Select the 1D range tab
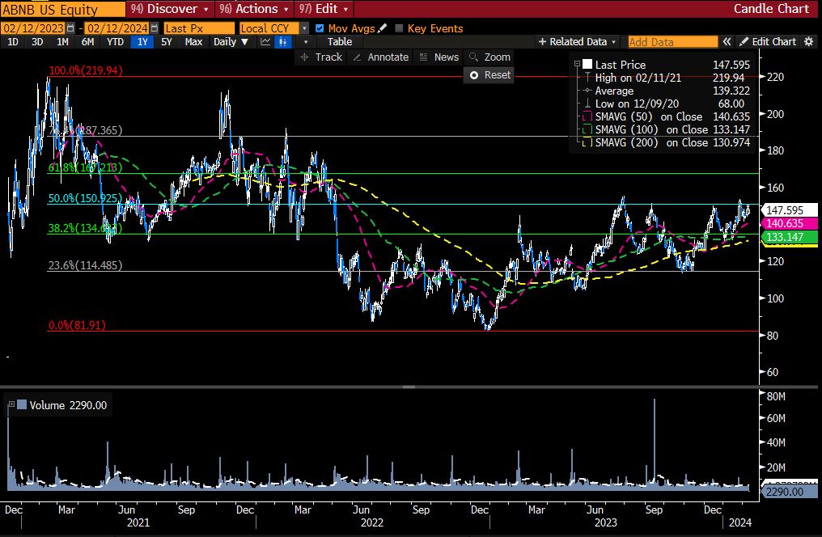 click(13, 42)
